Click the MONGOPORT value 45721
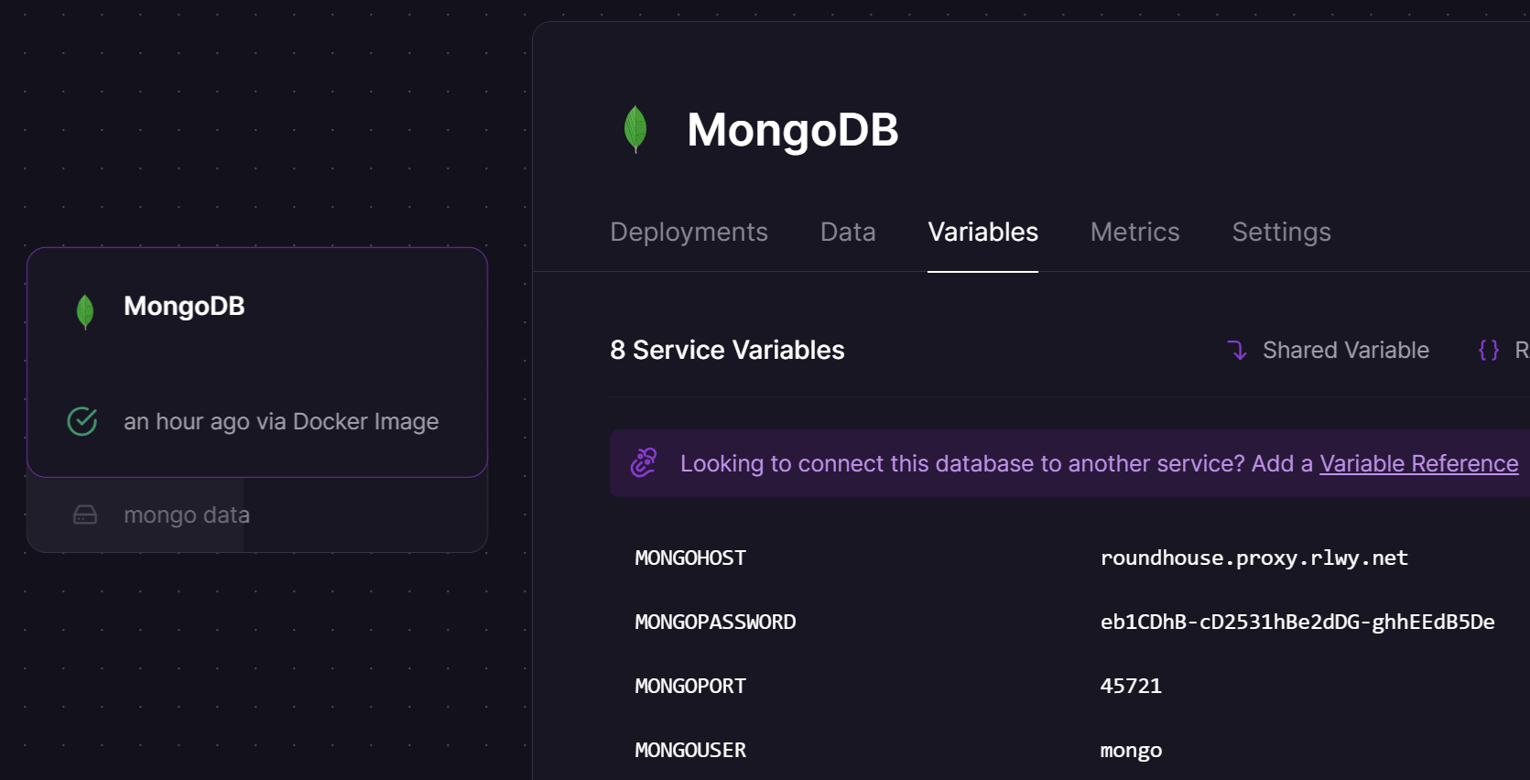Screen dimensions: 1530x780 click(x=1131, y=686)
